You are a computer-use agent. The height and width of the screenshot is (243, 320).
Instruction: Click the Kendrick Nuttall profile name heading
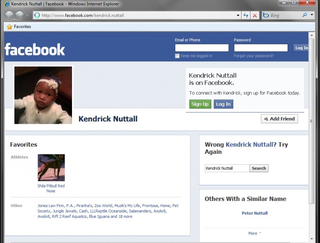[108, 119]
